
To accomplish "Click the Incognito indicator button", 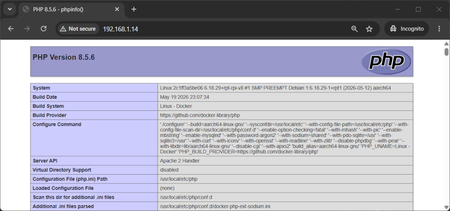I will [406, 29].
